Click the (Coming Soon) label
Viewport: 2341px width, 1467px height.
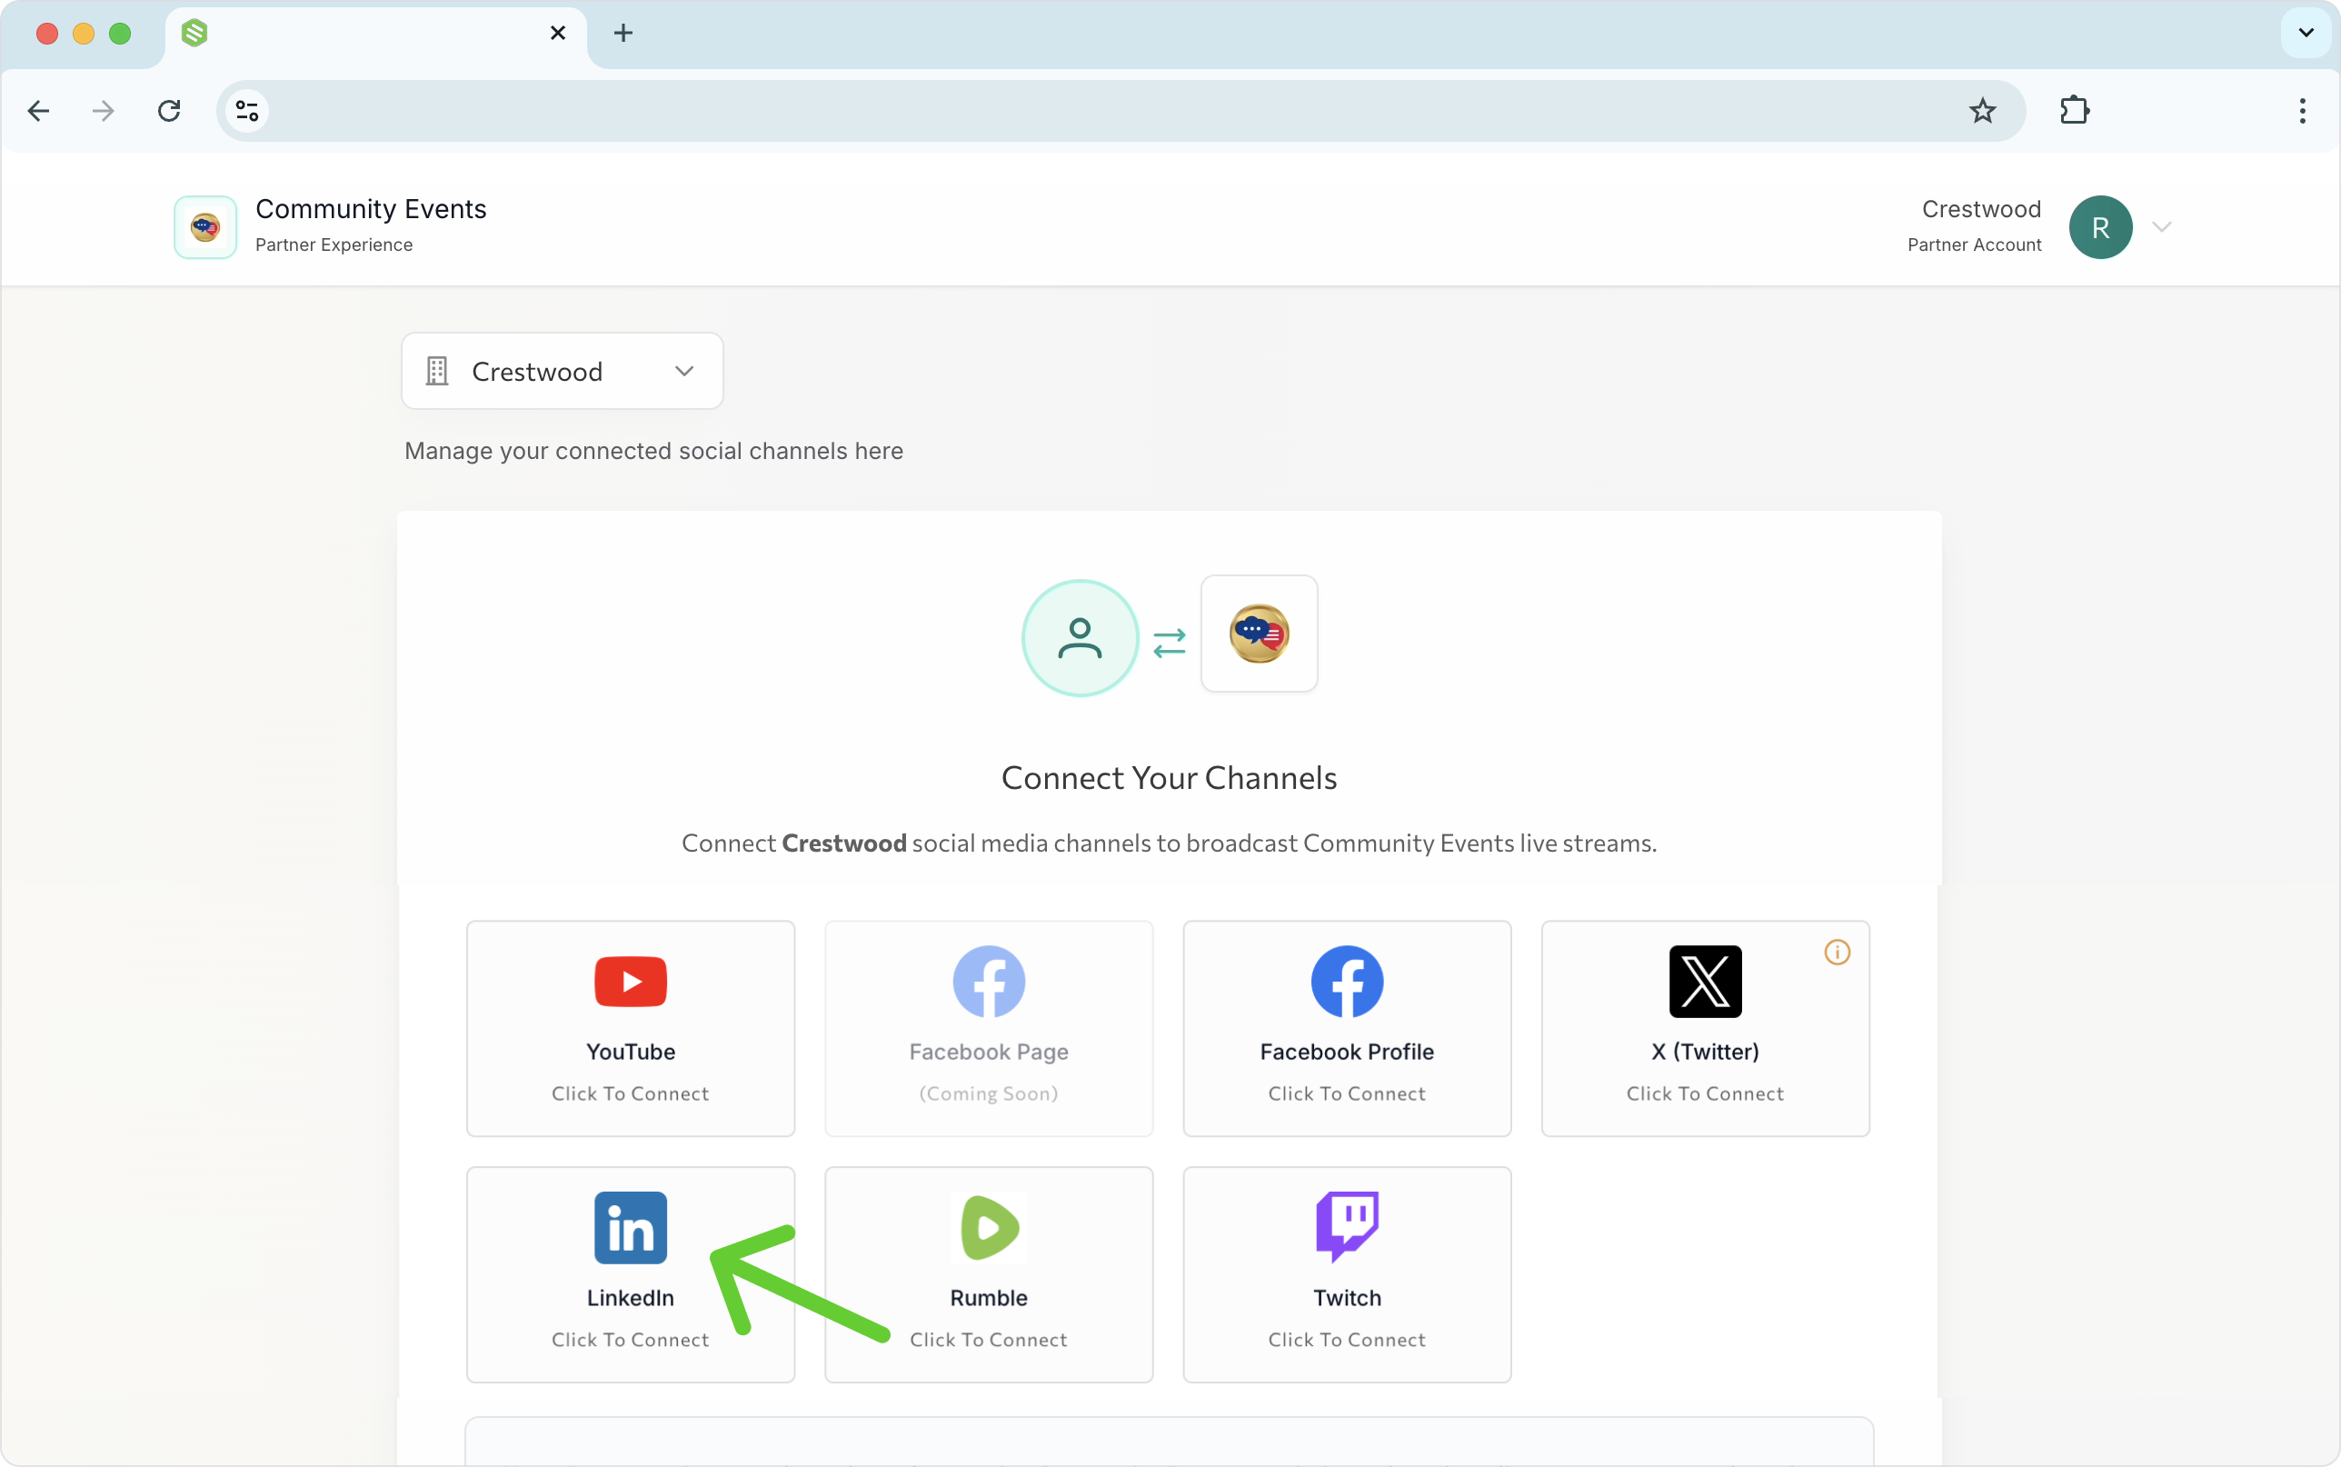pos(988,1093)
